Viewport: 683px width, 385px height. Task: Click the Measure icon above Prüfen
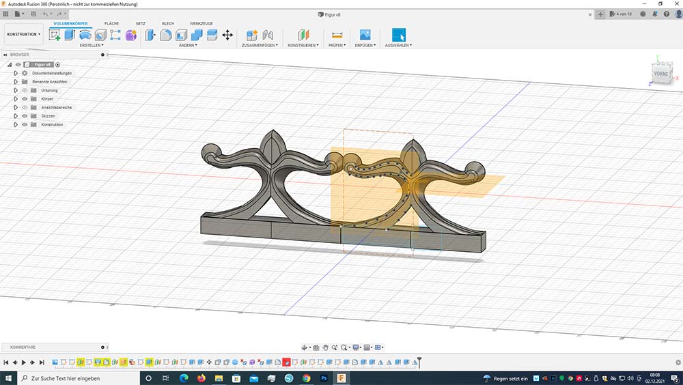pos(336,35)
